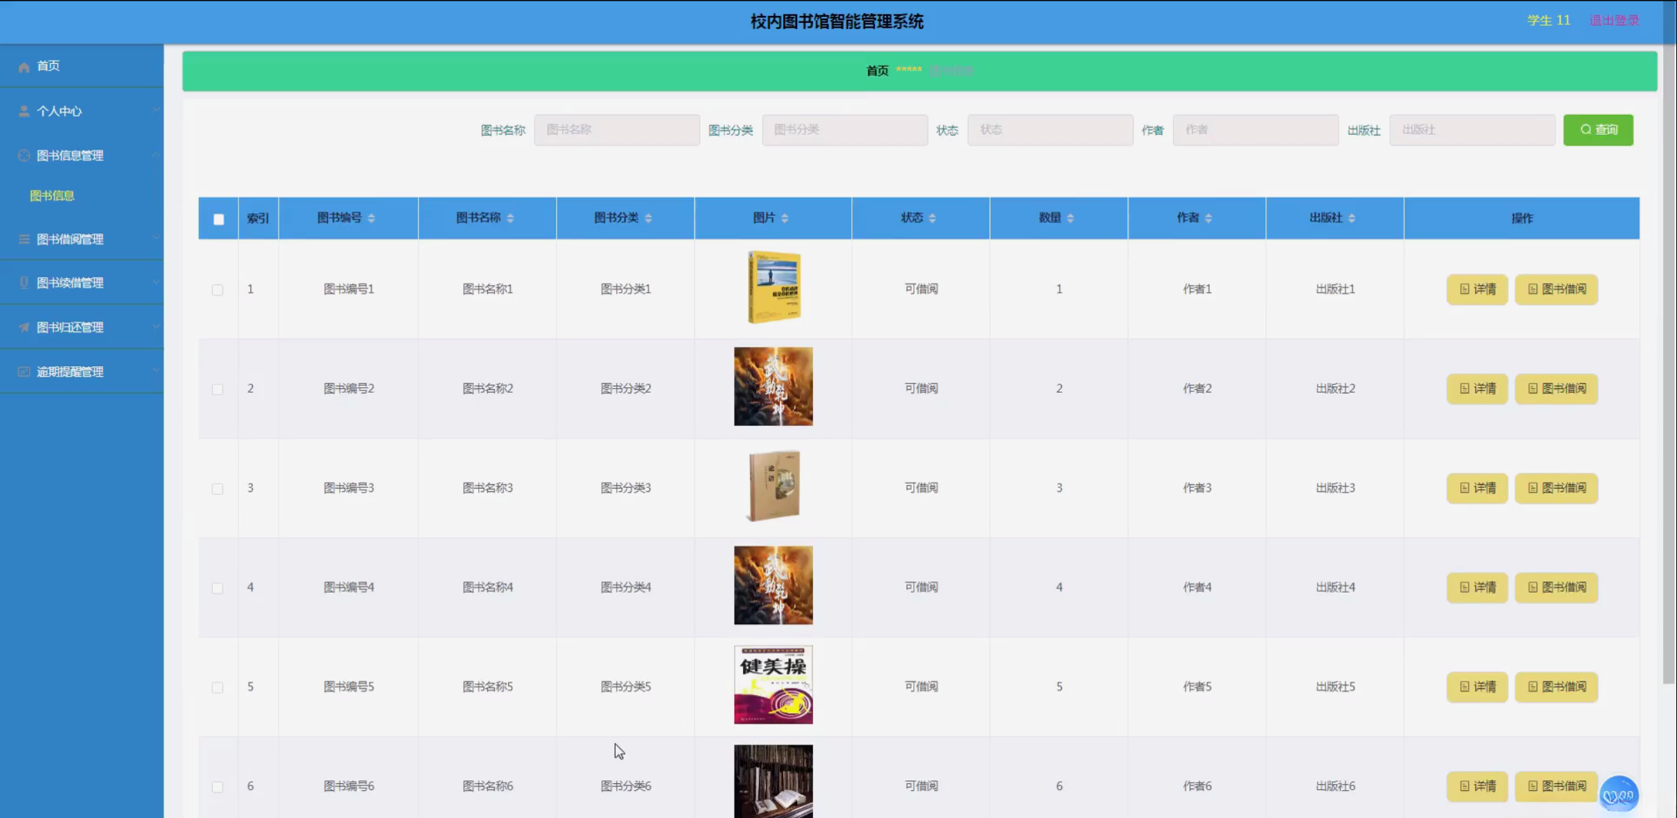Click the green 查询 search button
The image size is (1677, 818).
1598,130
